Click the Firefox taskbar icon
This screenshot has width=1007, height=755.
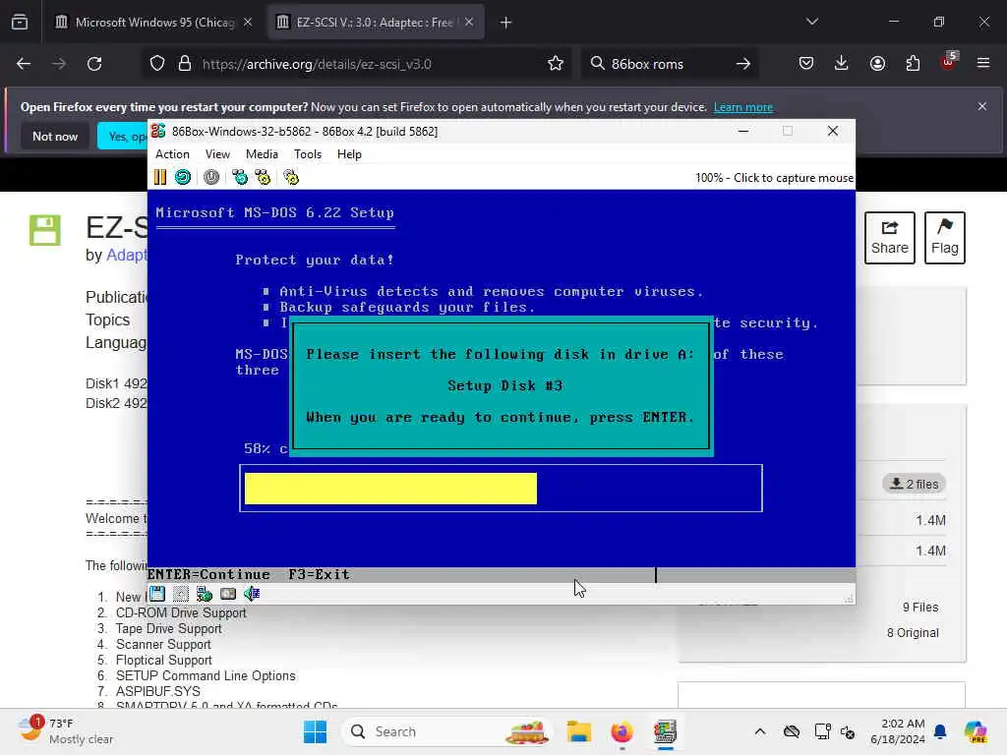pos(622,731)
